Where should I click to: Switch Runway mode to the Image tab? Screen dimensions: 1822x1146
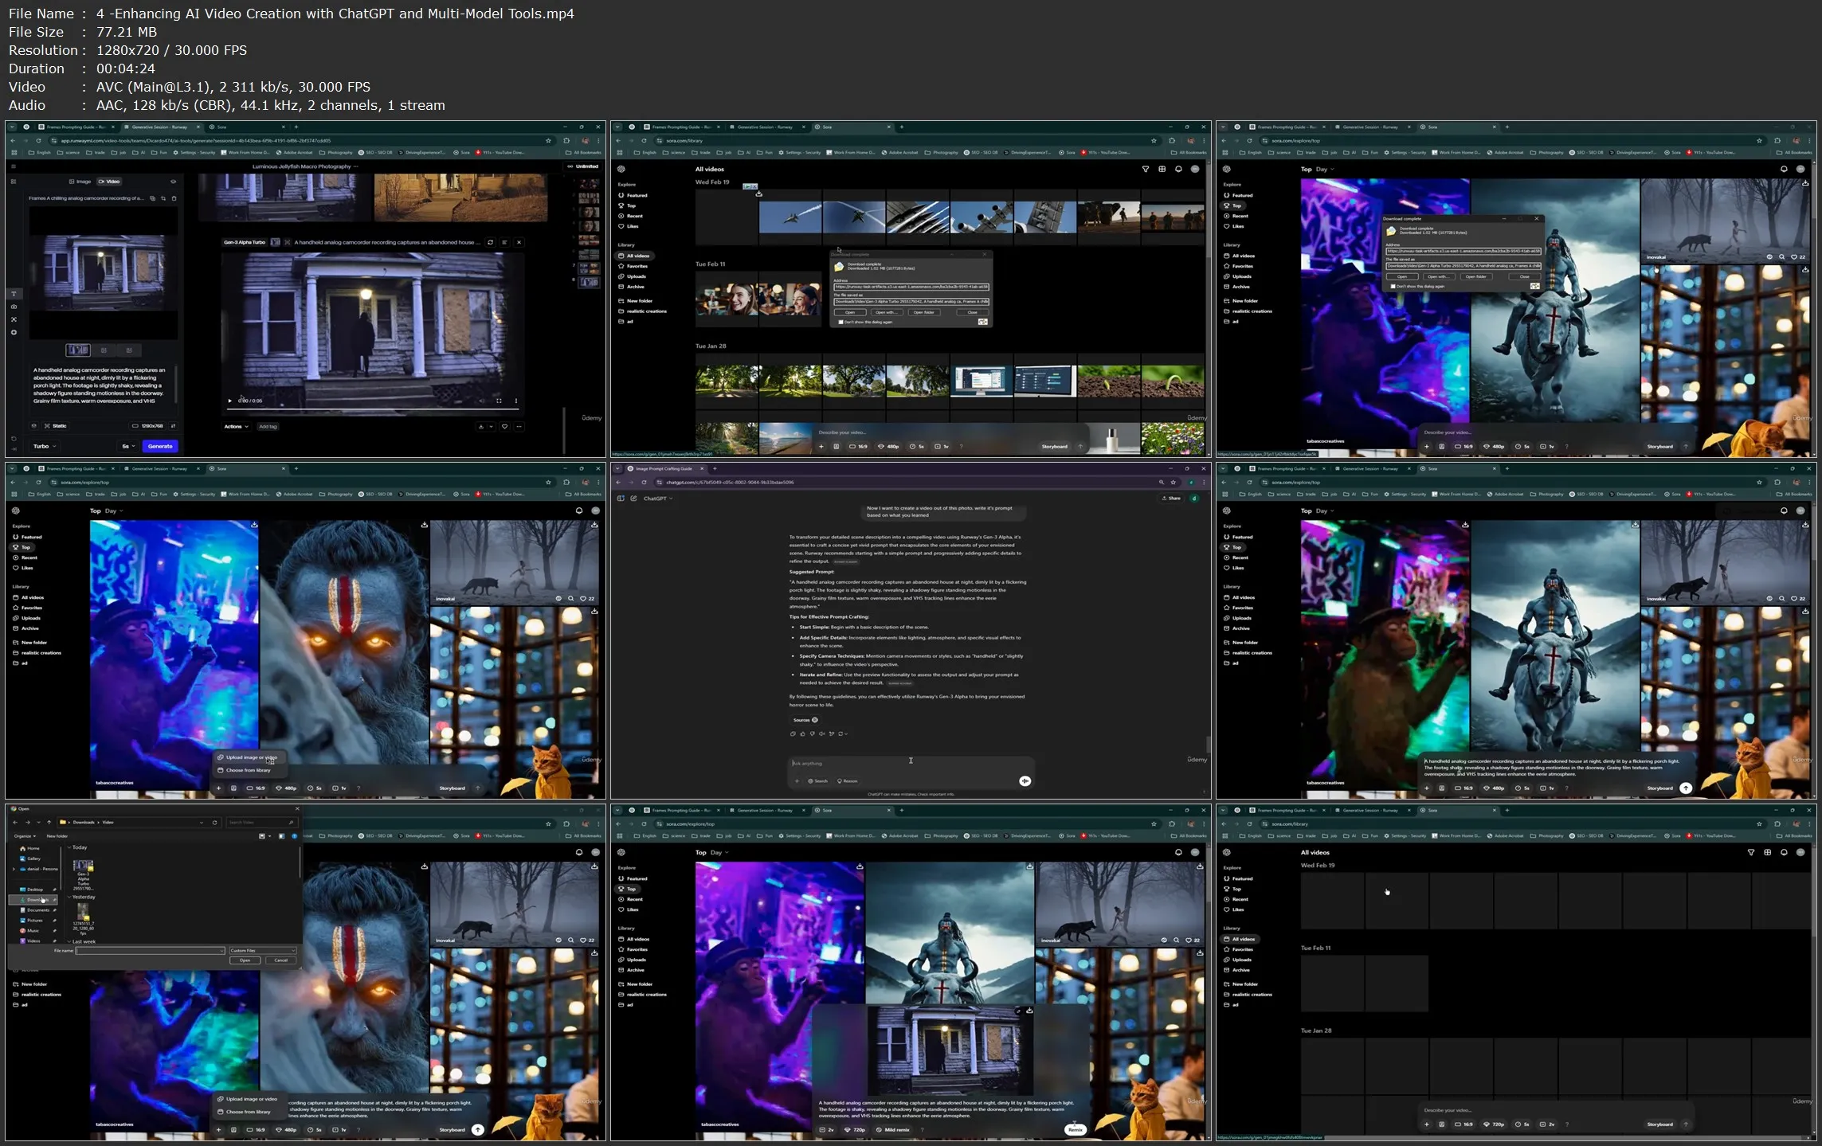coord(80,182)
